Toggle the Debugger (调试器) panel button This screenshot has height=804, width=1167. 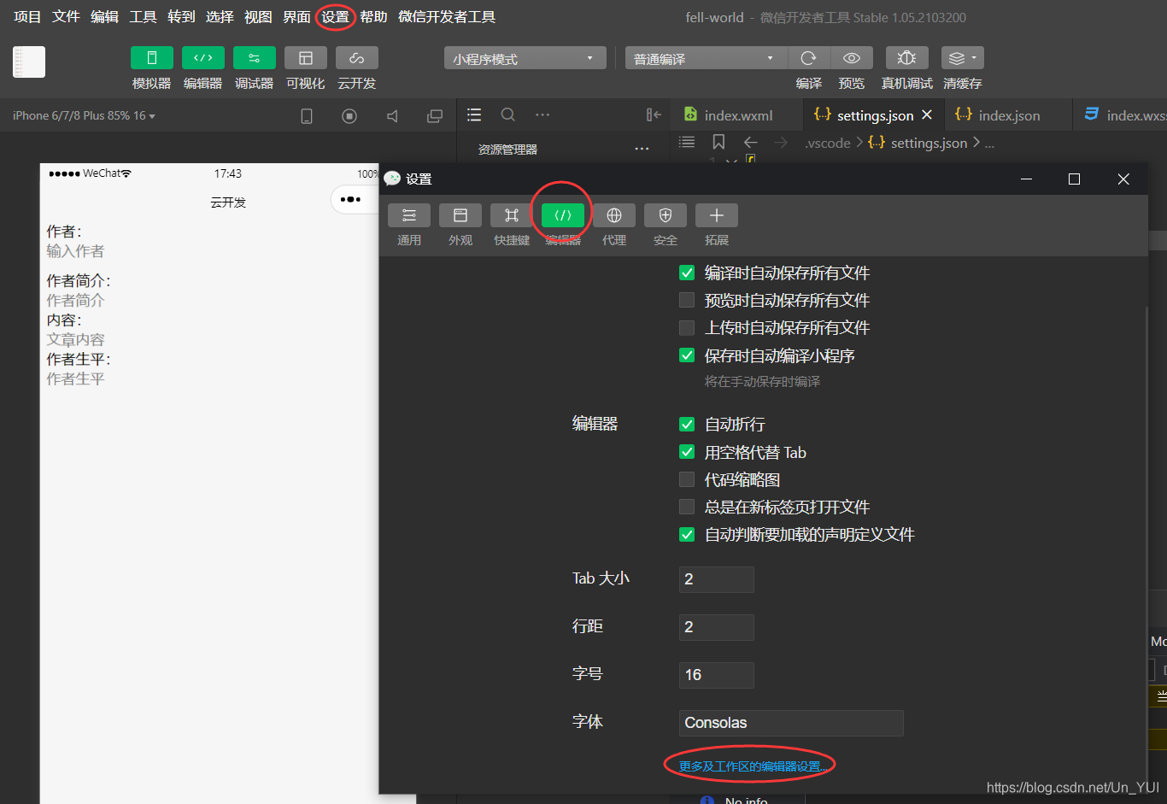255,58
